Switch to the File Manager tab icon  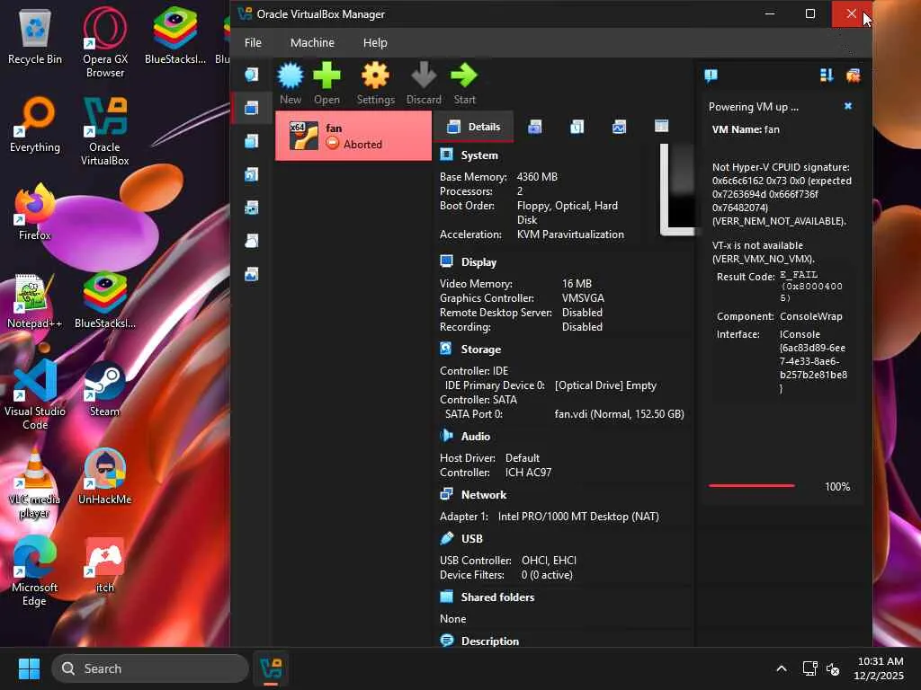click(x=661, y=126)
